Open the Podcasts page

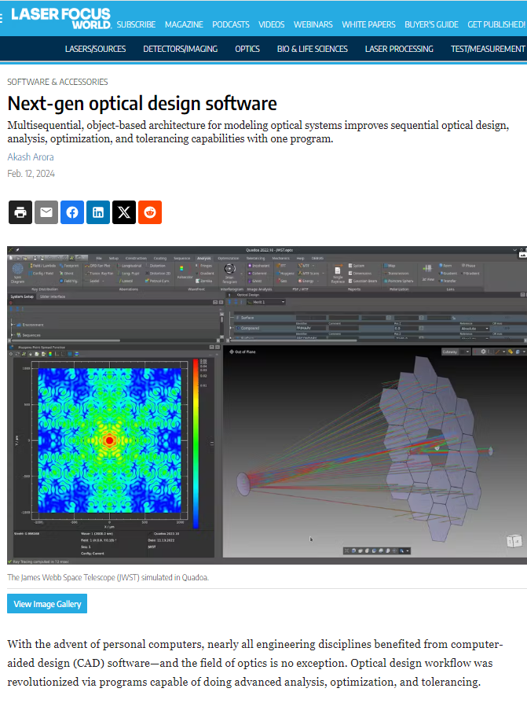coord(231,24)
